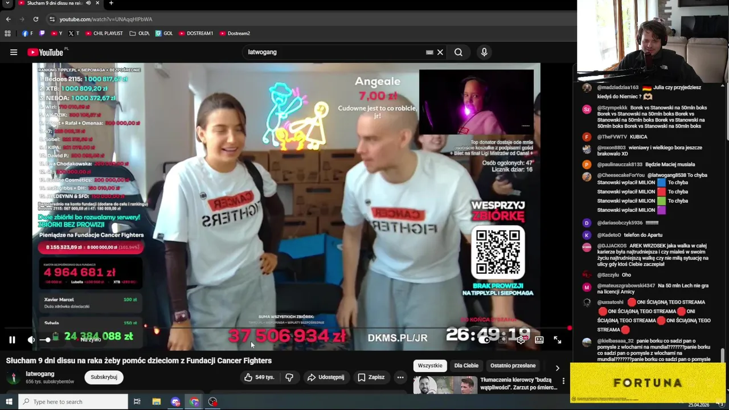Image resolution: width=729 pixels, height=410 pixels.
Task: Mute the video using the speaker icon
Action: pyautogui.click(x=31, y=340)
